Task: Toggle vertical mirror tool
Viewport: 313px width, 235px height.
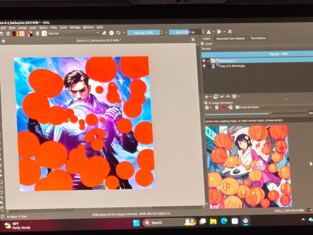Action: tap(219, 31)
